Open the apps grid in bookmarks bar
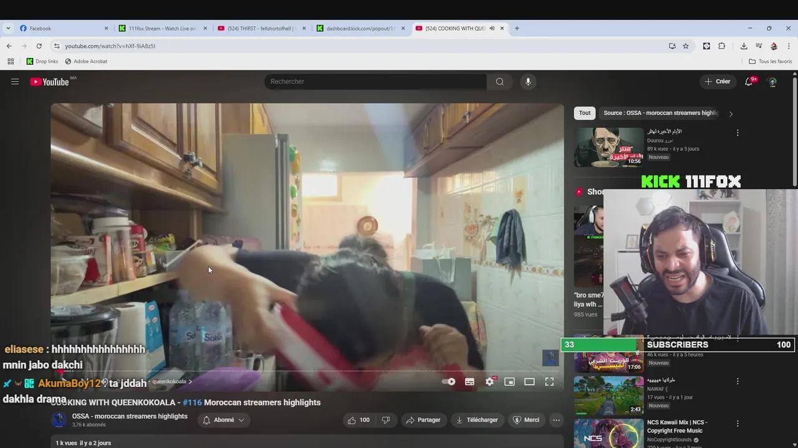The width and height of the screenshot is (798, 448). pos(11,62)
